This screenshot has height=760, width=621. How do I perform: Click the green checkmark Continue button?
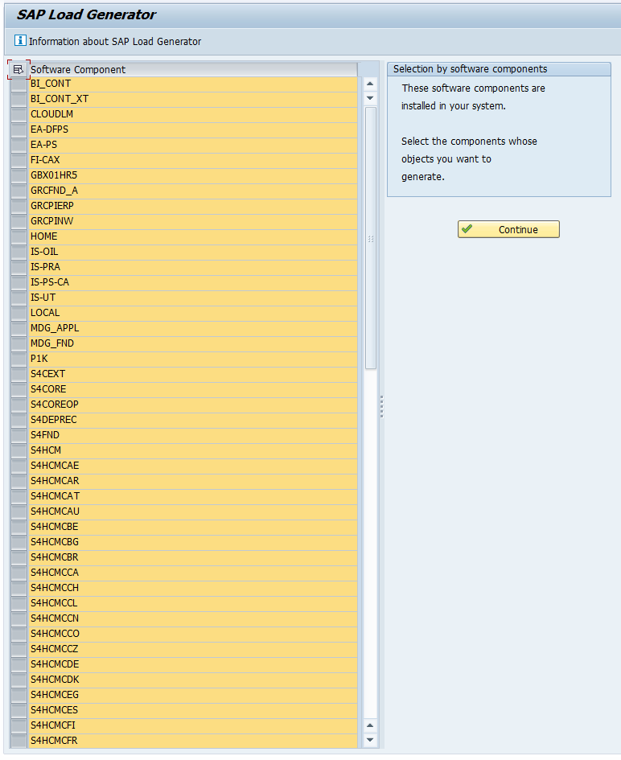pyautogui.click(x=508, y=229)
